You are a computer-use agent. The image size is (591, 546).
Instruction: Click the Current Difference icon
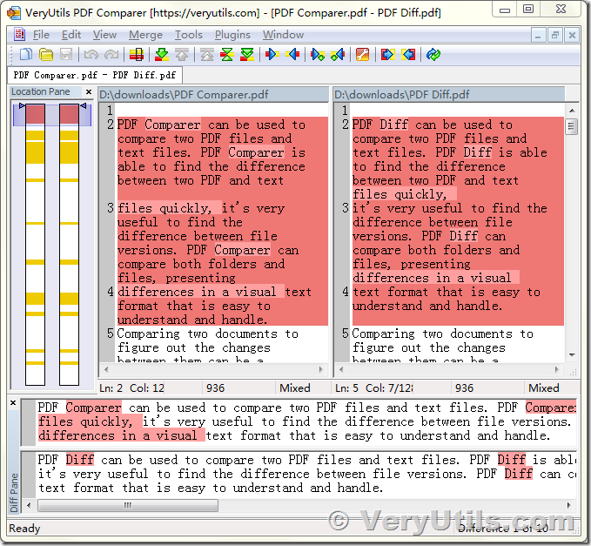[227, 55]
